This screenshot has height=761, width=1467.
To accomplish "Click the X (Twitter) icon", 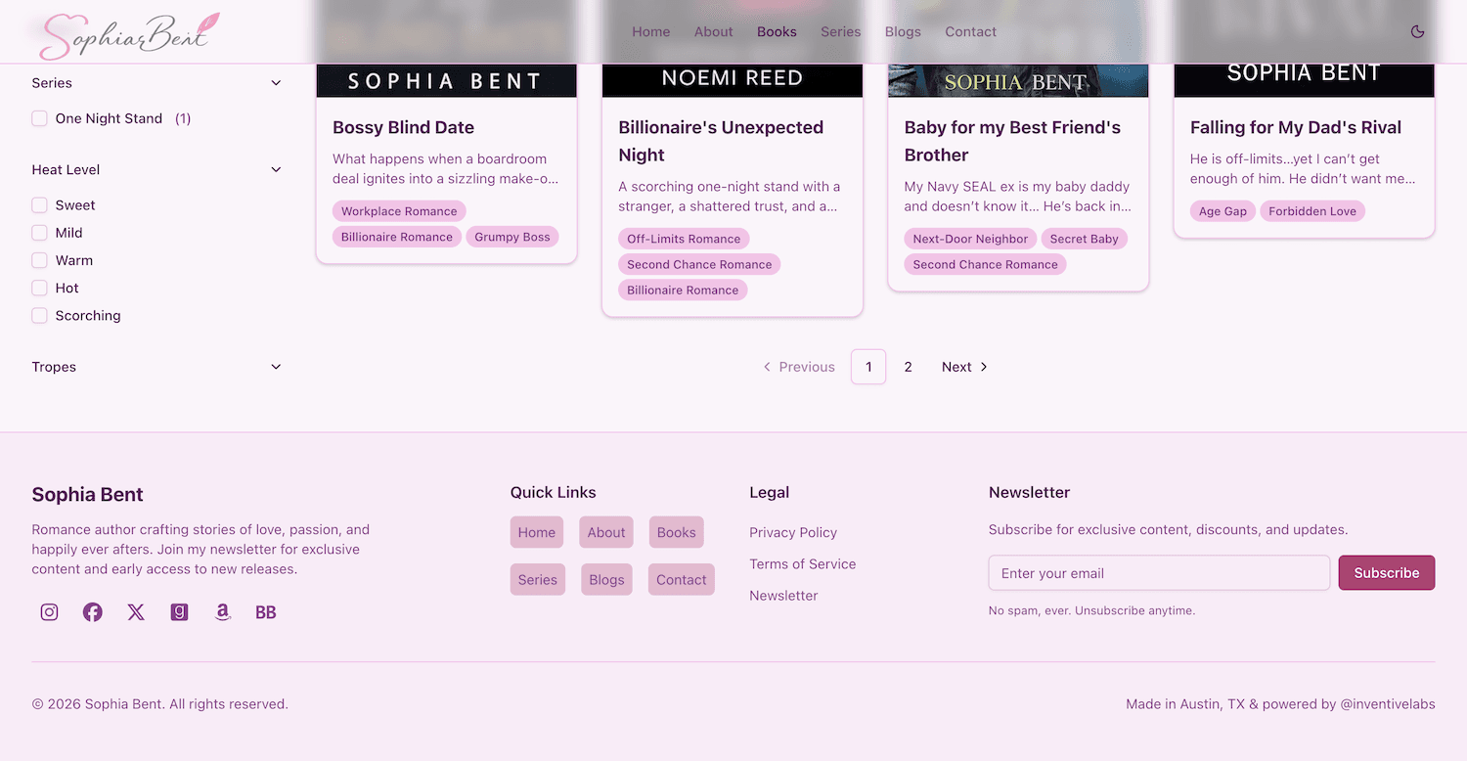I will point(136,611).
